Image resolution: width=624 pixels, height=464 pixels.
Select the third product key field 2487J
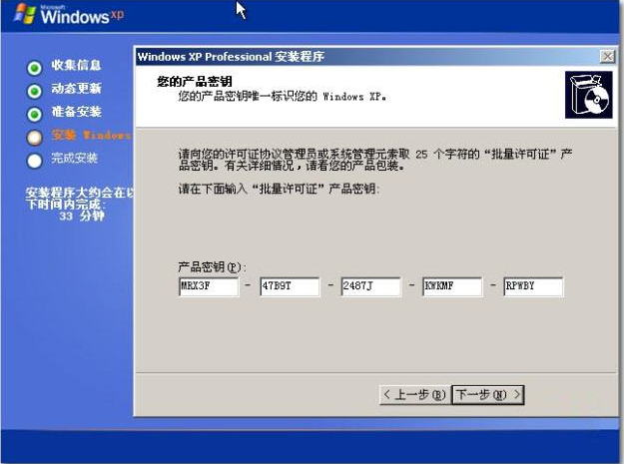click(x=370, y=287)
